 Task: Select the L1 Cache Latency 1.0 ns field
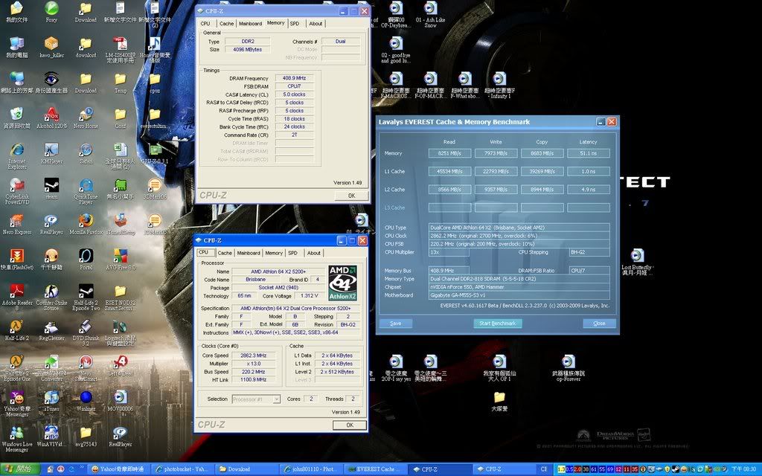point(588,172)
